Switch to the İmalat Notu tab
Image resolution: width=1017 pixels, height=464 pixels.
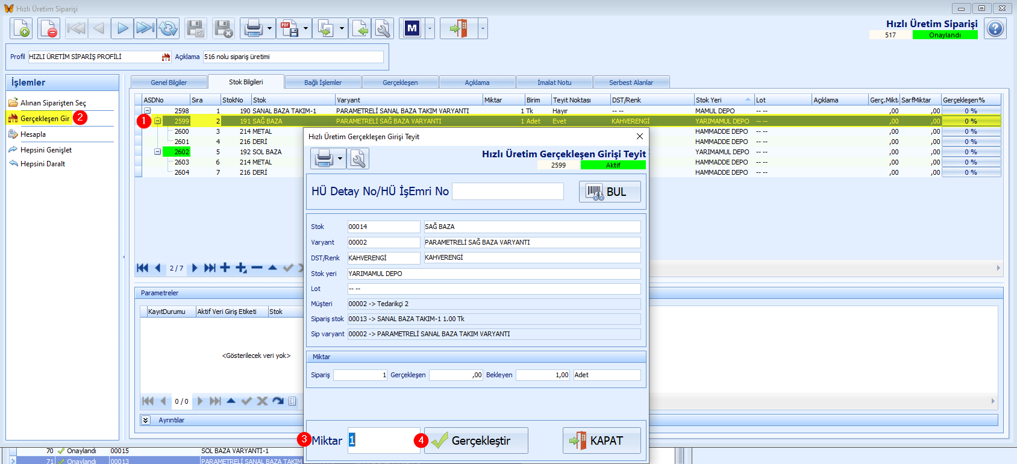point(554,83)
